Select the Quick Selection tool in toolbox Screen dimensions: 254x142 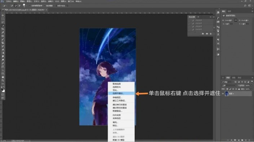point(3,25)
